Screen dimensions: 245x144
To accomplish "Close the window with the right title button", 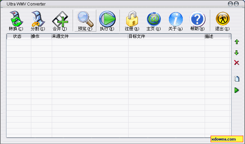I will pyautogui.click(x=236, y=4).
